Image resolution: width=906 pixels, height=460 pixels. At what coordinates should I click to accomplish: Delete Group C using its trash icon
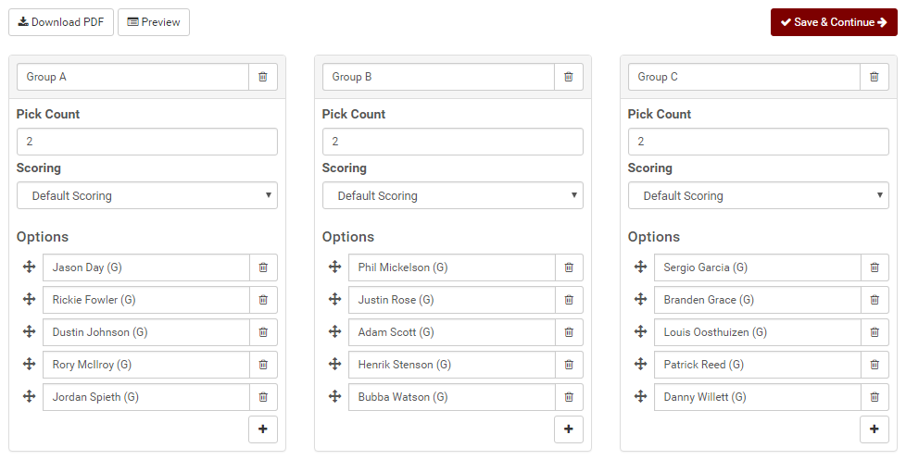875,77
